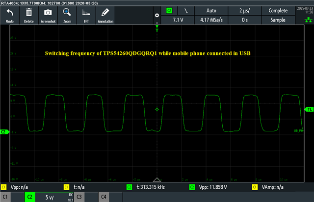Set the 7.1 V trigger level
Image resolution: width=314 pixels, height=202 pixels.
[178, 20]
